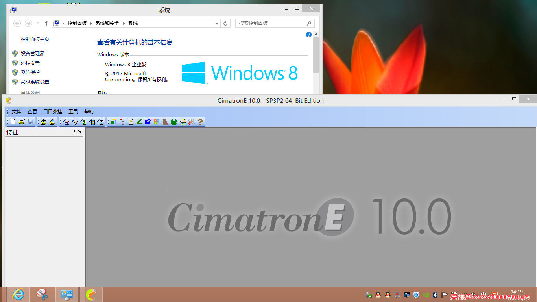Open the 工具 menu
537x302 pixels.
[73, 112]
